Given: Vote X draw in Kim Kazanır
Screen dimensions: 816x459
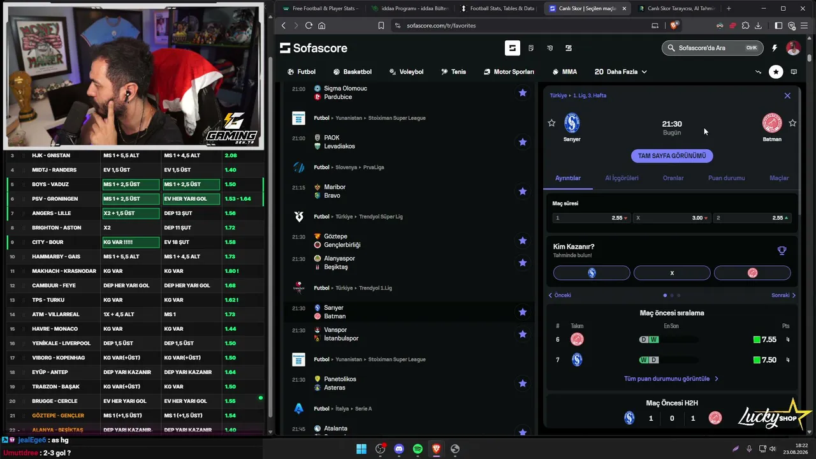Looking at the screenshot, I should [x=672, y=273].
